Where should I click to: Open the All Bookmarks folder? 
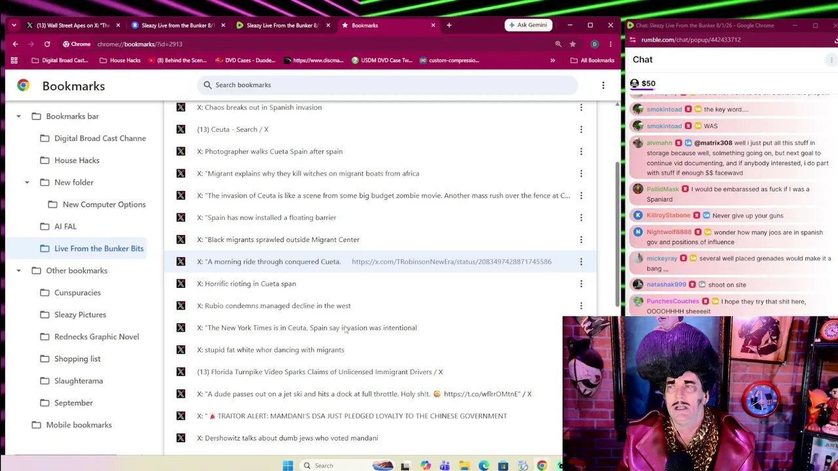point(592,60)
